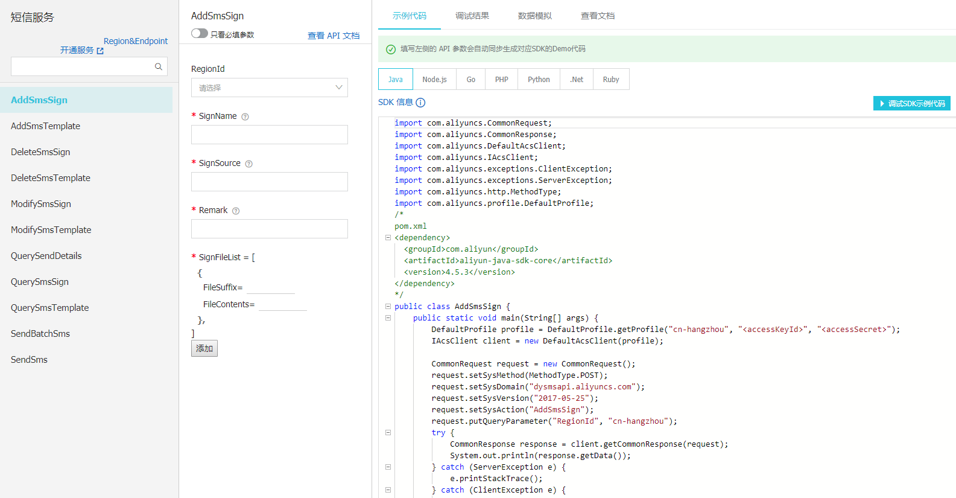Click the API search input field
This screenshot has height=498, width=956.
click(x=83, y=66)
